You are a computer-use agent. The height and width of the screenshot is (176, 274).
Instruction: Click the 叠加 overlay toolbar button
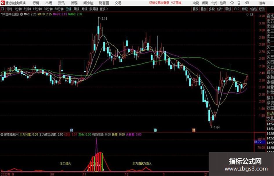coord(204,9)
